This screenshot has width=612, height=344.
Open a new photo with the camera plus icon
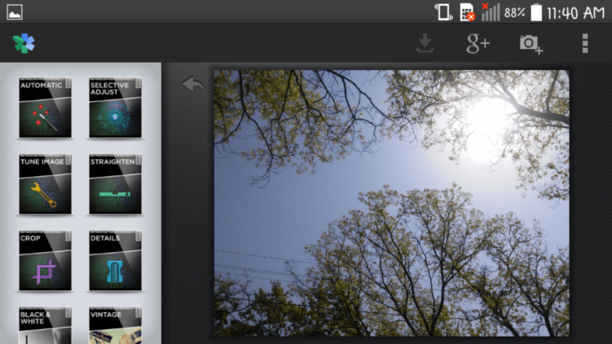[x=531, y=44]
